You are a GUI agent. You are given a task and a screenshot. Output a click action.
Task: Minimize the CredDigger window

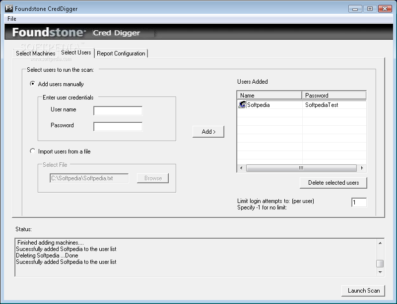tap(355, 9)
